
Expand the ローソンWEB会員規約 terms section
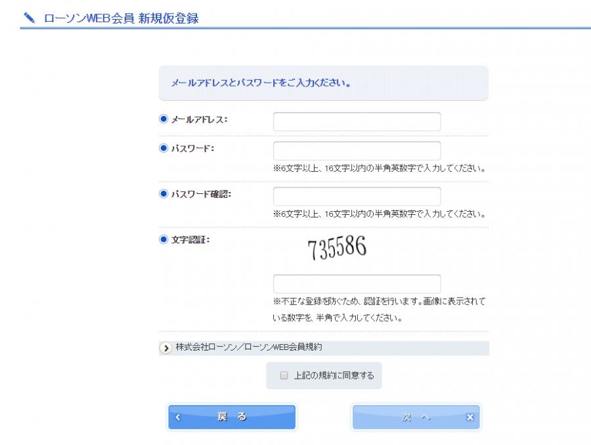(x=324, y=347)
